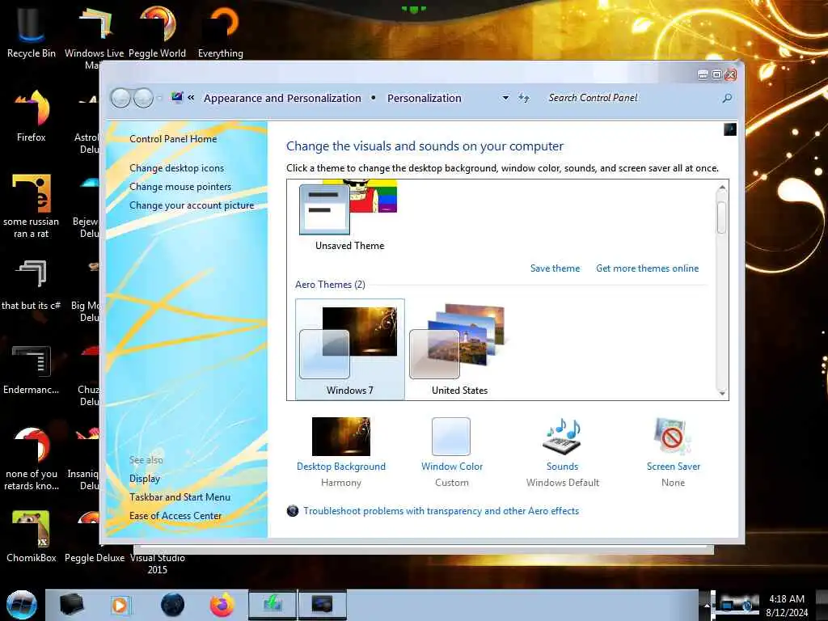The image size is (828, 621).
Task: Open Control Panel Home
Action: point(173,139)
